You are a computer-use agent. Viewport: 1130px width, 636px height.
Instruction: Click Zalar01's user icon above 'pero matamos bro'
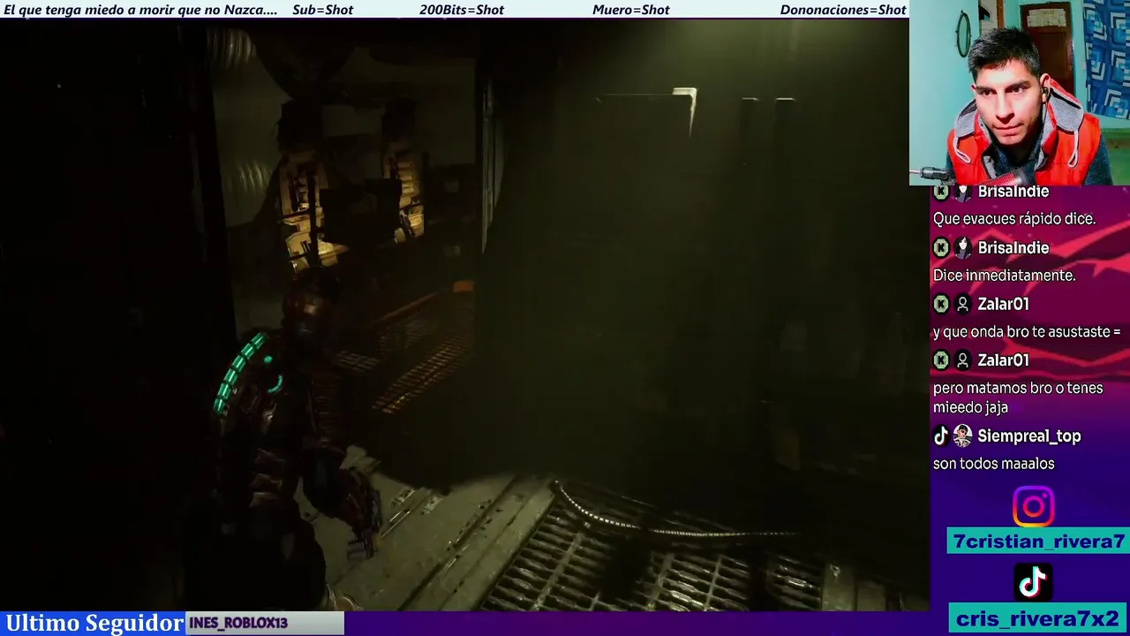(963, 360)
